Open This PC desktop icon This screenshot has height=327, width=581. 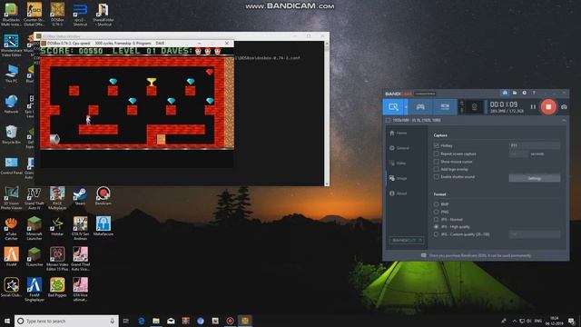click(11, 74)
